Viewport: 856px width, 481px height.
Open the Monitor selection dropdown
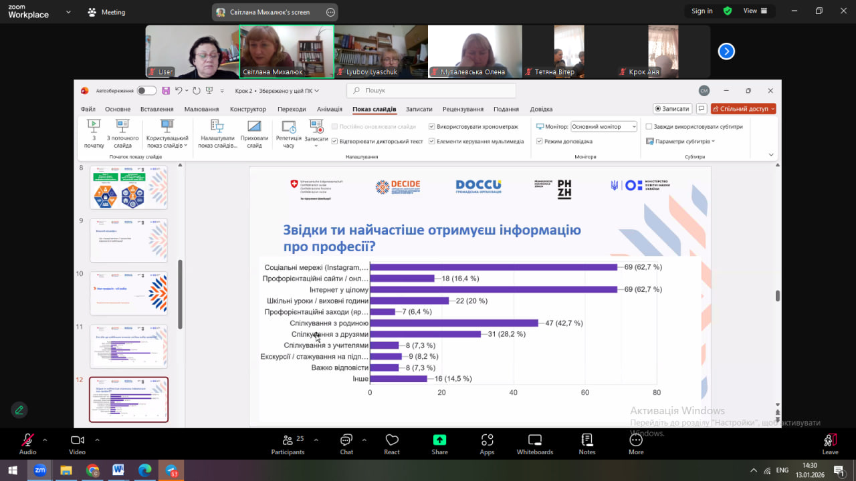604,126
